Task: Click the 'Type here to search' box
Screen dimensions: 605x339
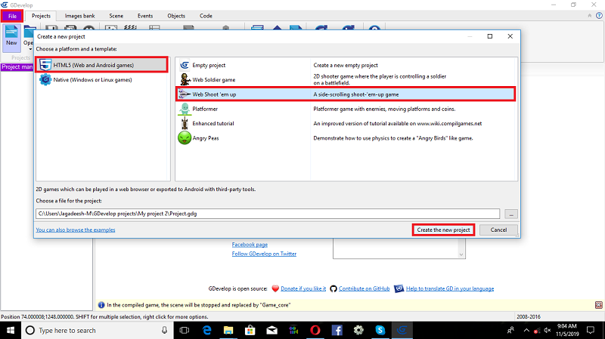Action: pos(97,331)
